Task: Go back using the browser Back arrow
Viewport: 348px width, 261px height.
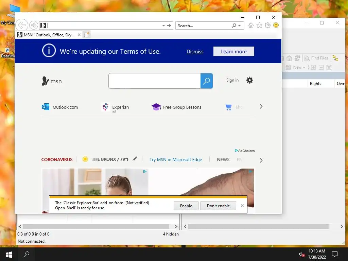Action: (x=22, y=25)
